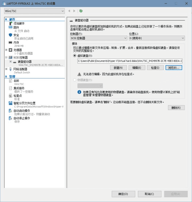The image size is (192, 202).
Task: Click the virtual hard disk path field
Action: coord(130,61)
